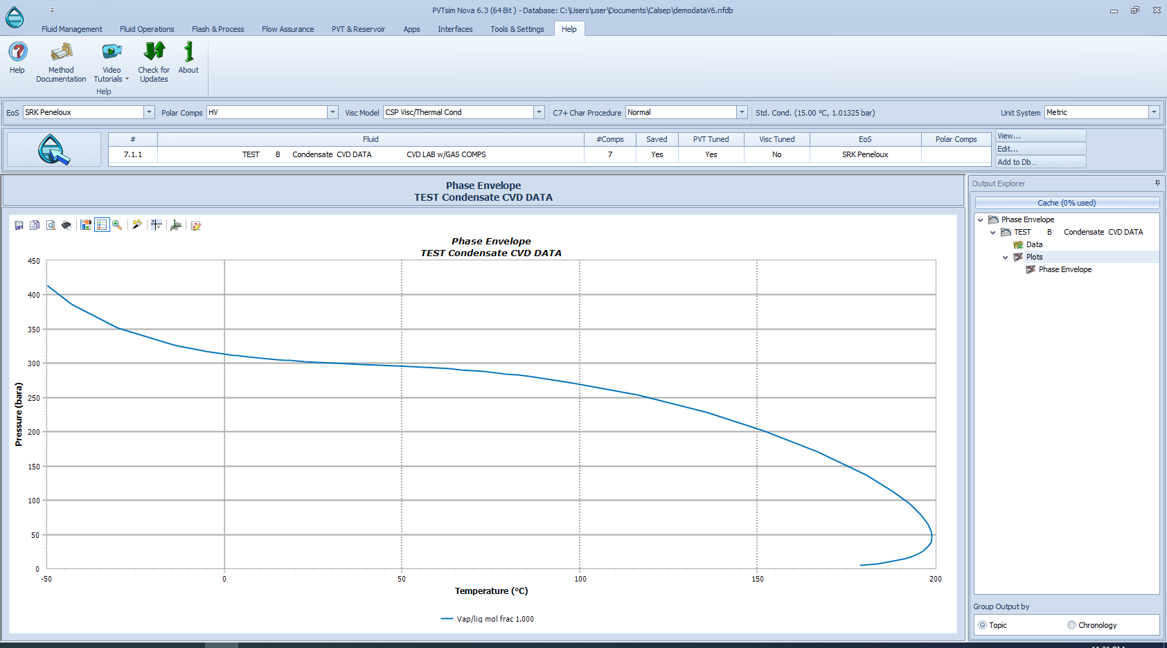Open the Visc Model dropdown
This screenshot has height=648, width=1167.
click(x=539, y=112)
